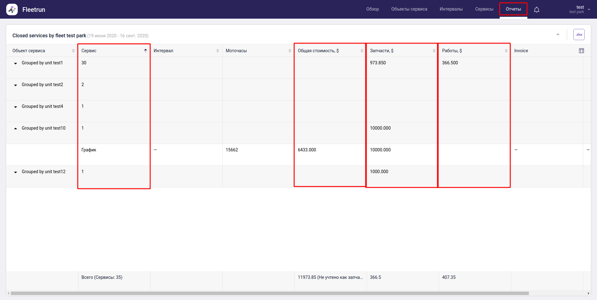
Task: Sort by Объект сервиса column
Action: pos(73,51)
